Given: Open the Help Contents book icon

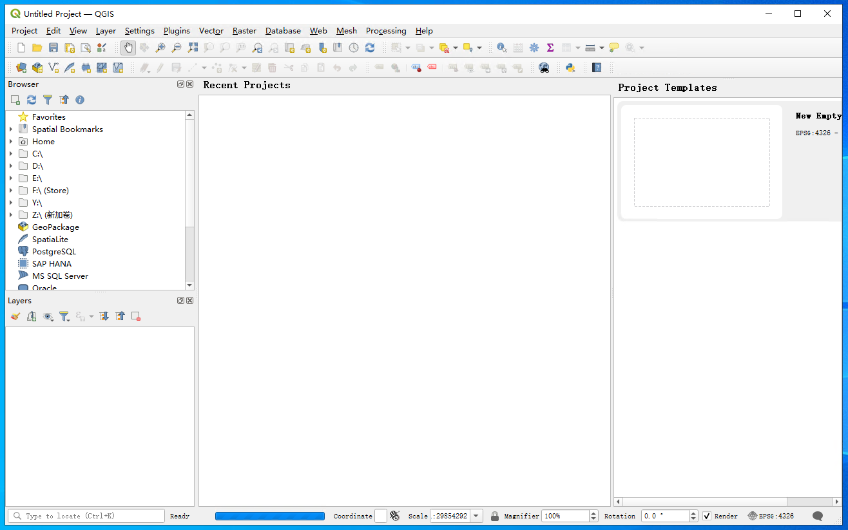Looking at the screenshot, I should 597,68.
